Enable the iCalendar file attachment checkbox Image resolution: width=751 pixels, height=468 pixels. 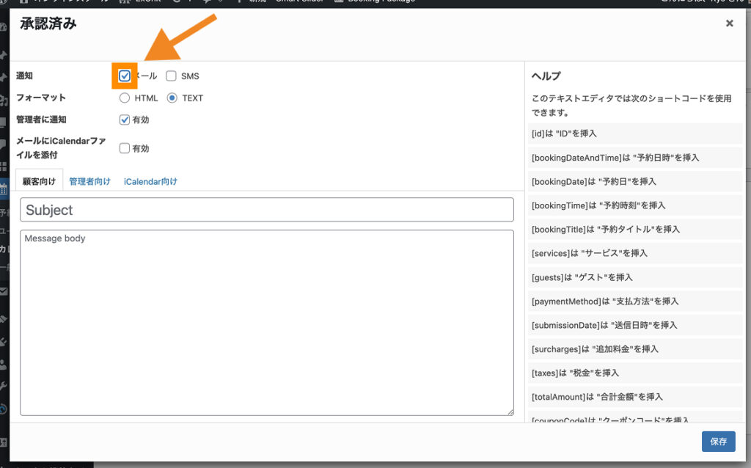[x=125, y=148]
